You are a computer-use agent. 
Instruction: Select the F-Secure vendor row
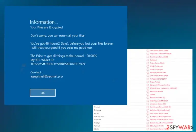click(x=143, y=120)
